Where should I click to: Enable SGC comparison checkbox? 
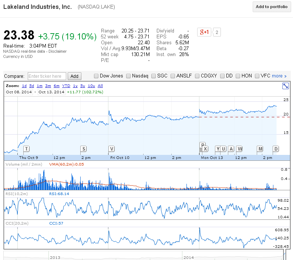coord(154,76)
